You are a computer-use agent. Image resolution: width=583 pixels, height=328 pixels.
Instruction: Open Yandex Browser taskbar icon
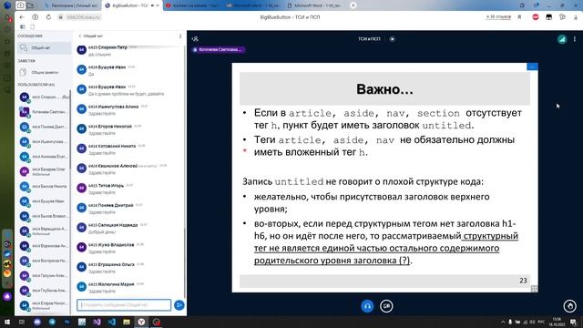coord(141,322)
